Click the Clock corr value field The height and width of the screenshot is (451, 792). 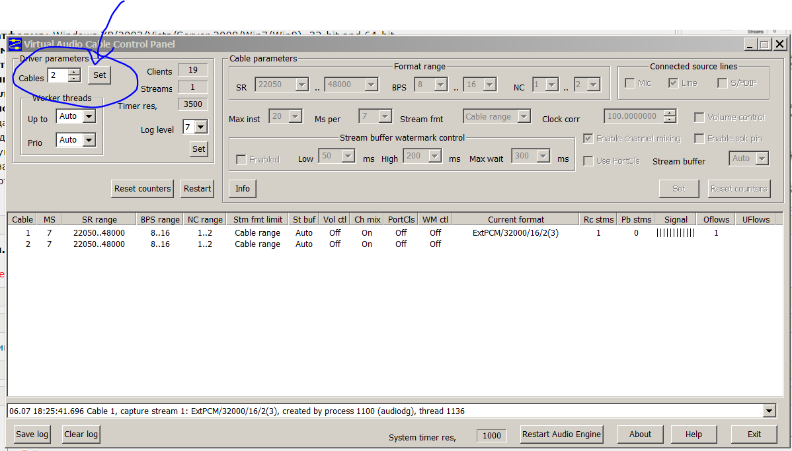(x=634, y=116)
